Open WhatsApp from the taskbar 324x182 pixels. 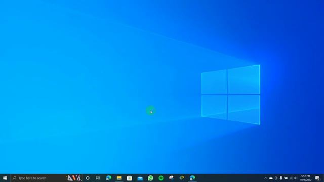pyautogui.click(x=150, y=178)
